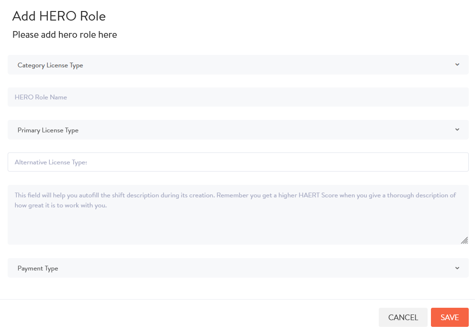Focus the HERO Role Name field
The image size is (475, 335).
click(238, 97)
